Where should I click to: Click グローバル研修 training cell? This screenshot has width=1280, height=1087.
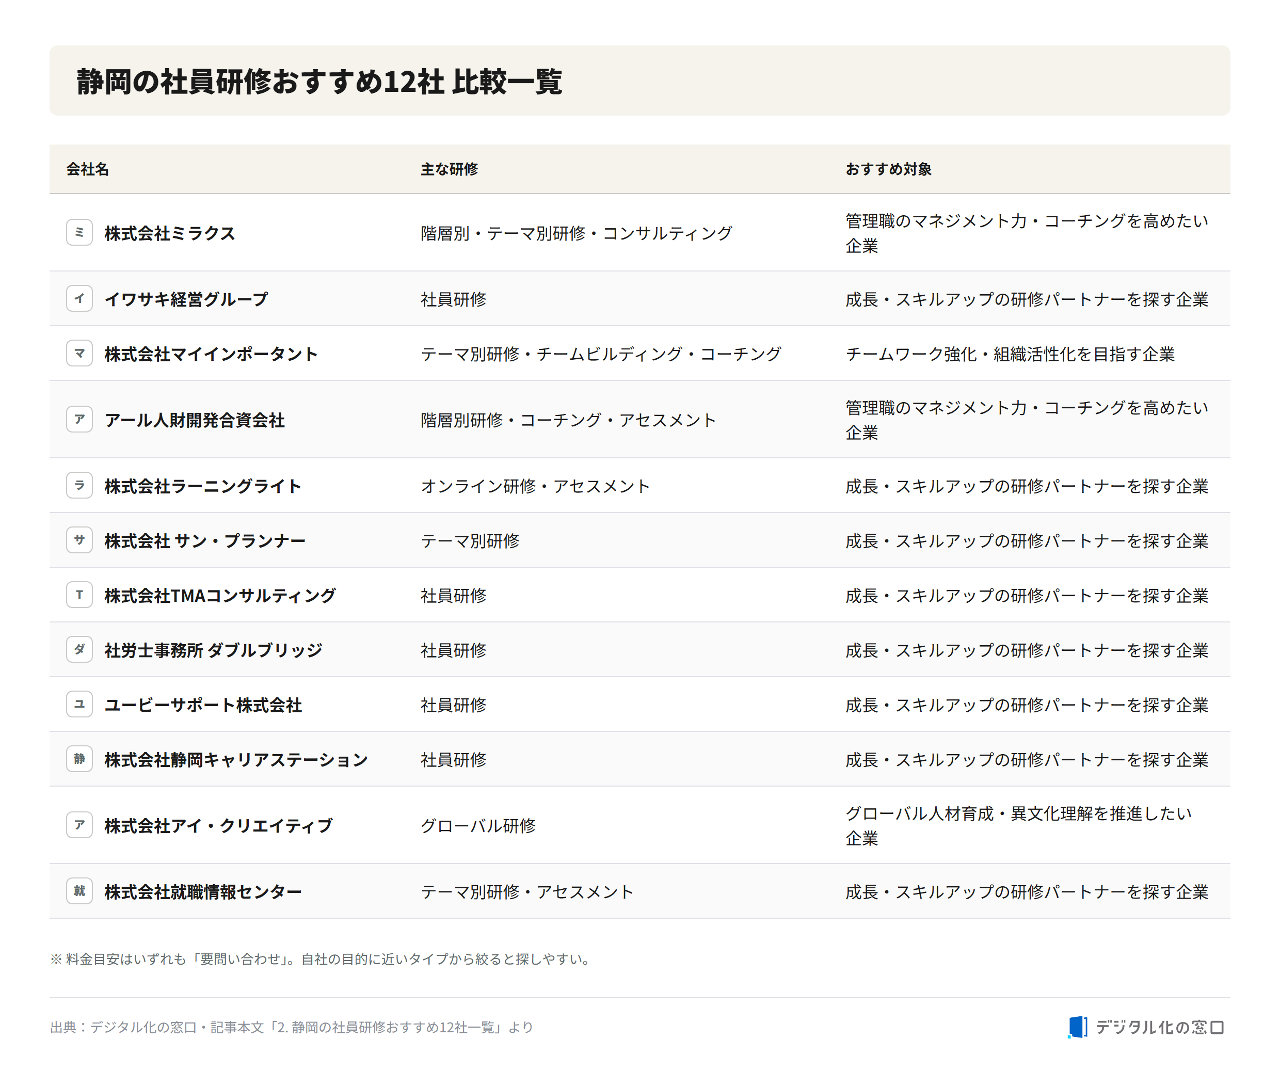pyautogui.click(x=478, y=826)
